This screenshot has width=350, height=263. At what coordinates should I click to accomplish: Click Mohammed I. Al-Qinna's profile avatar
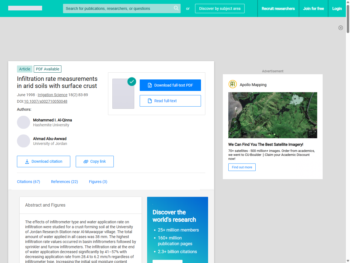pos(24,122)
